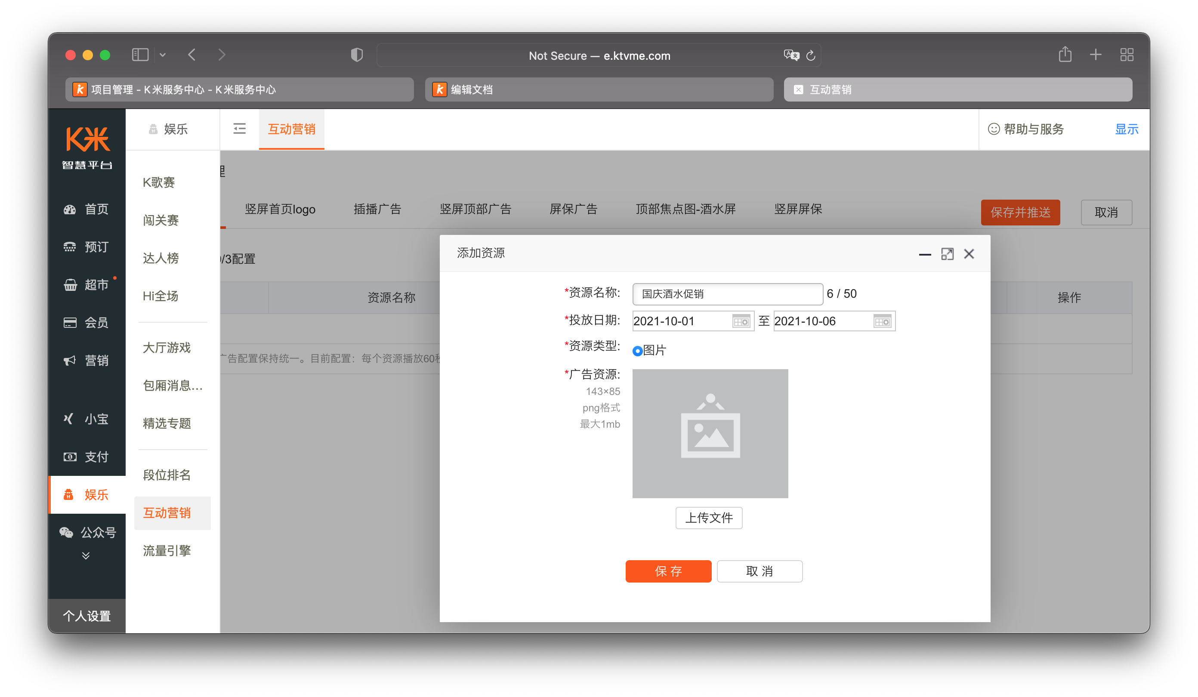Click the K米 智慧平台 logo
Image resolution: width=1198 pixels, height=697 pixels.
click(x=87, y=148)
